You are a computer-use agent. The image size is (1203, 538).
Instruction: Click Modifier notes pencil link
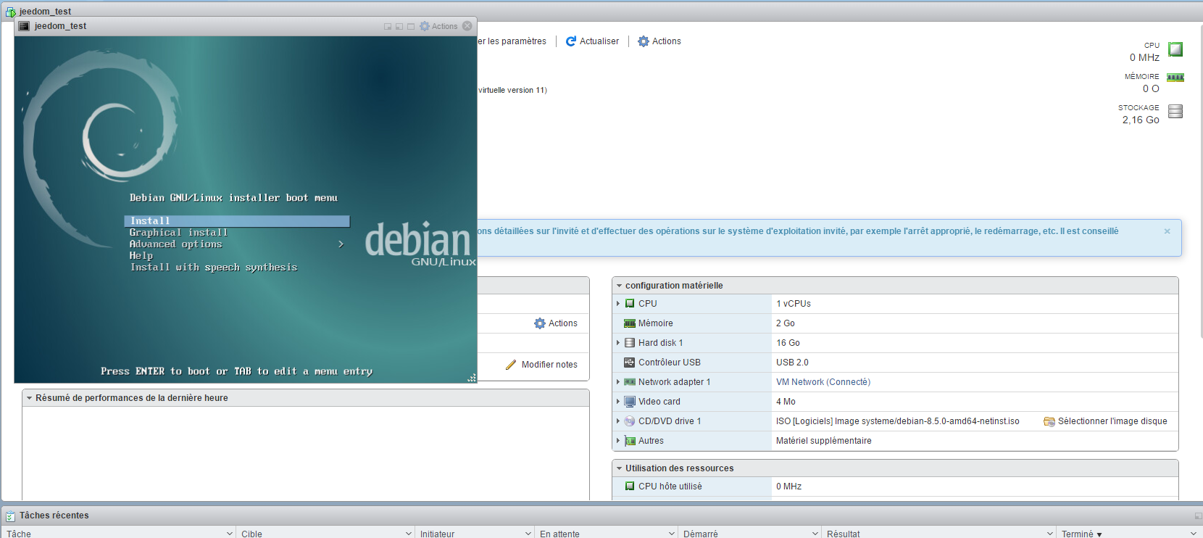point(541,365)
